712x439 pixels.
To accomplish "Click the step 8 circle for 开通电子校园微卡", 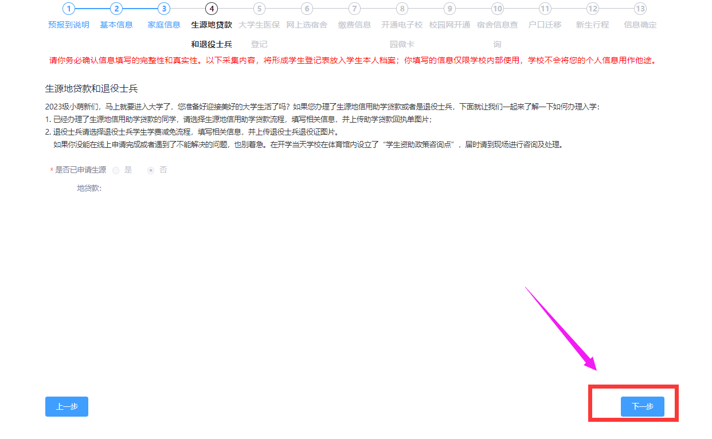I will [x=402, y=9].
